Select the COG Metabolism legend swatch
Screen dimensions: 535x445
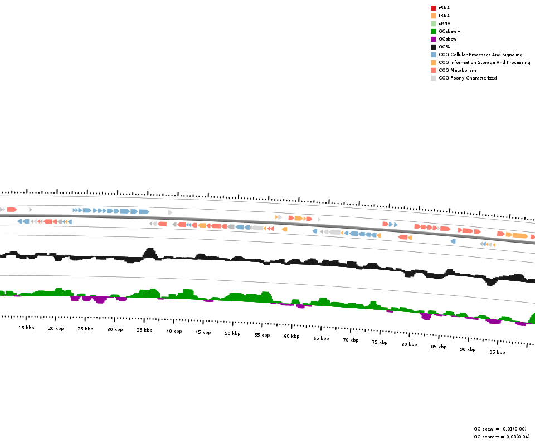(x=433, y=70)
